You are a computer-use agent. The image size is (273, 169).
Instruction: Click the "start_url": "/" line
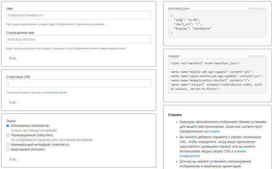pos(187,24)
